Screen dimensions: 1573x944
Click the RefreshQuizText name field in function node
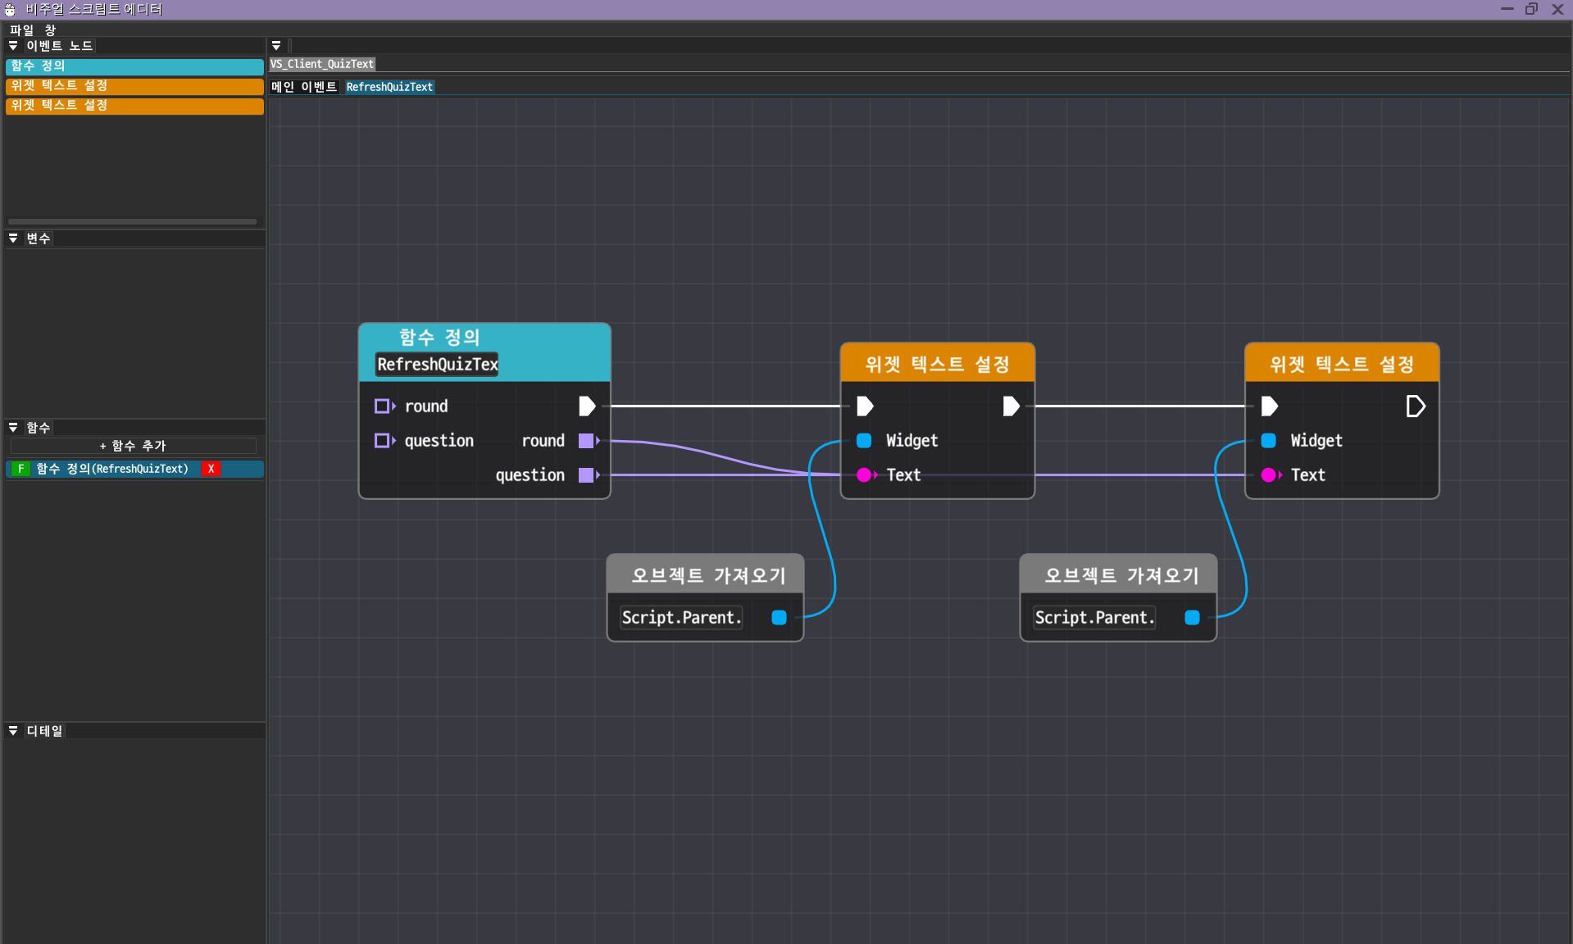tap(437, 365)
